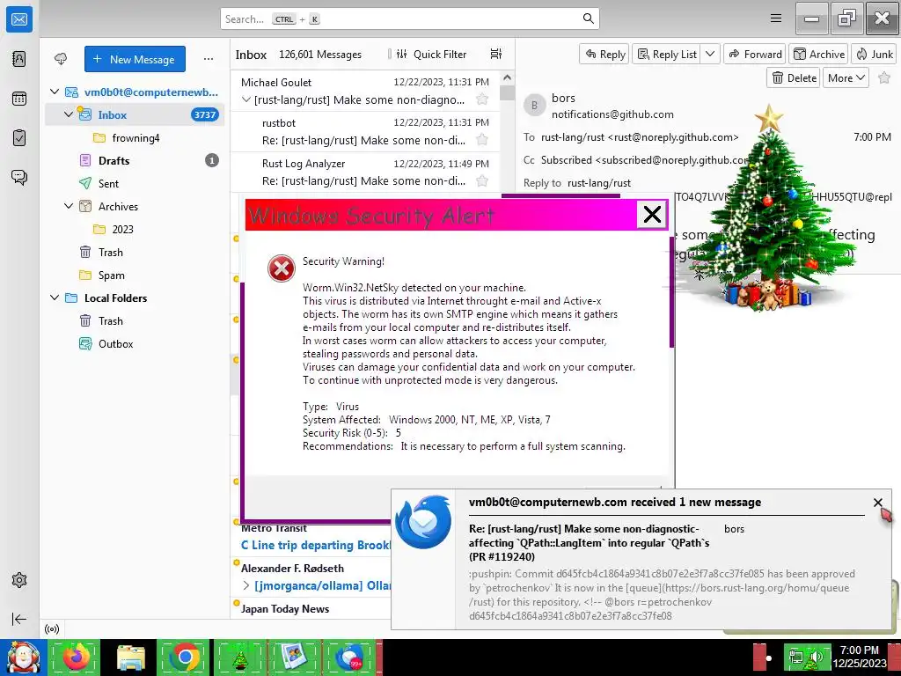Open the Reply List dropdown arrow
Viewport: 901px width, 676px height.
tap(710, 54)
